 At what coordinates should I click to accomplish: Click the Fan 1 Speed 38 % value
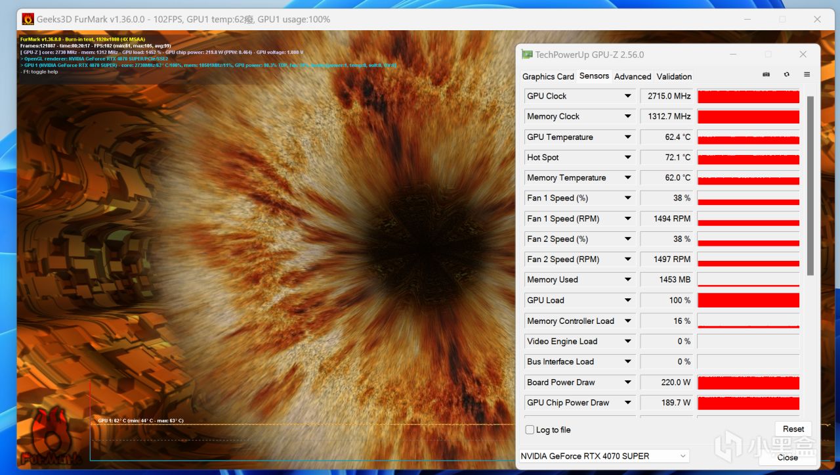(667, 198)
